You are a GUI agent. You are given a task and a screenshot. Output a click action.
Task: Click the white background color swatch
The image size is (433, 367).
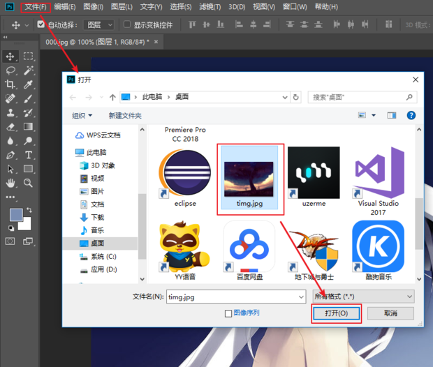point(26,225)
